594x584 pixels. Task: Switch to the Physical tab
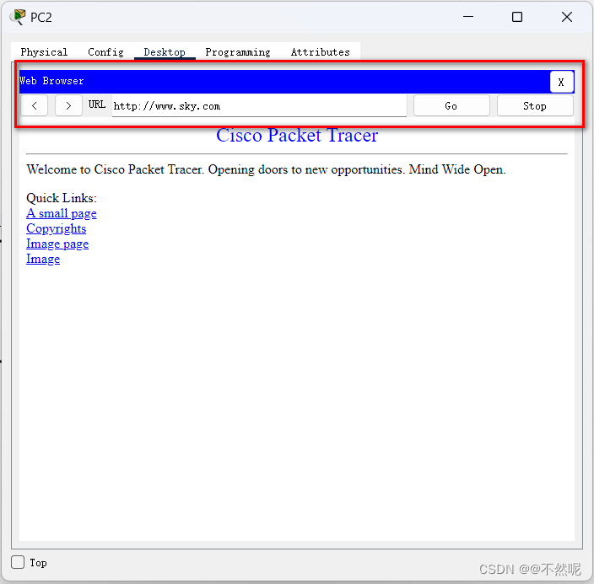tap(44, 52)
